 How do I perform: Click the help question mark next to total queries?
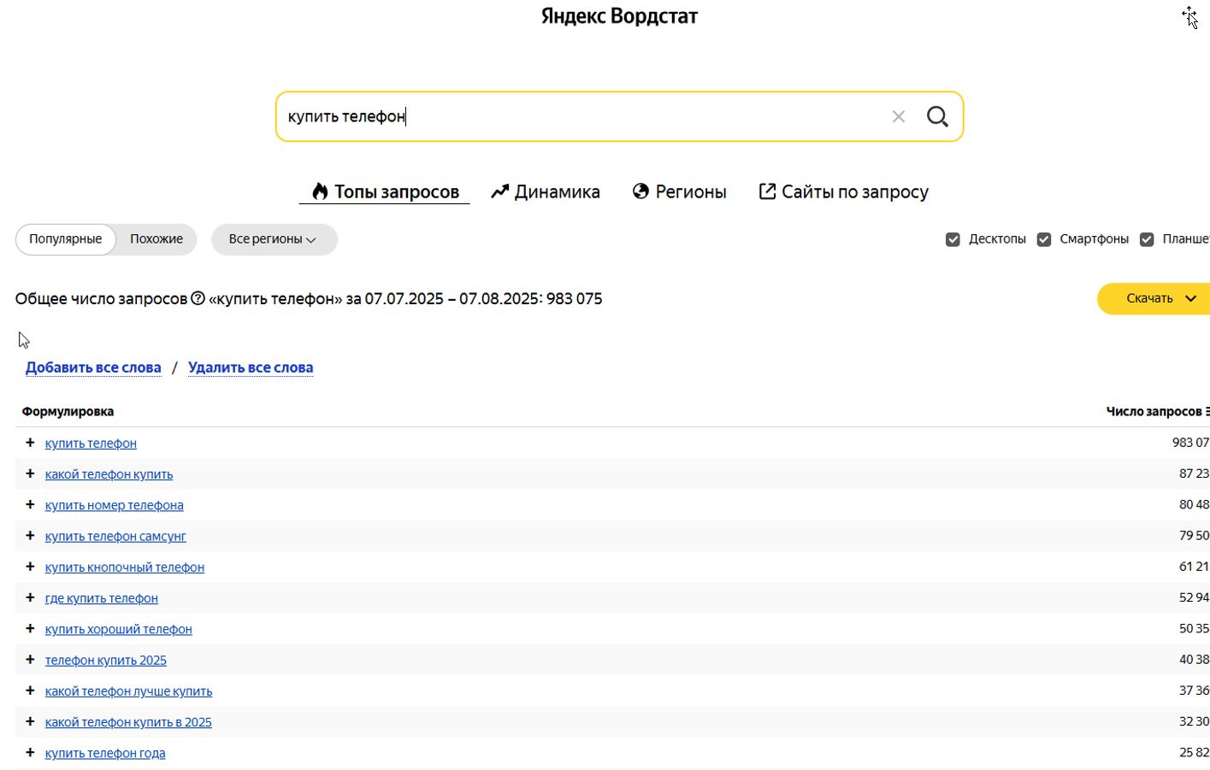coord(198,298)
